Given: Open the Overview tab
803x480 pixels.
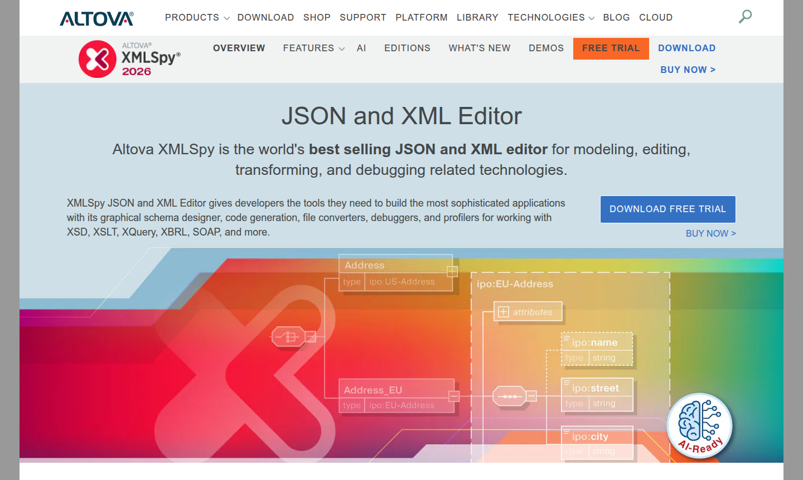Looking at the screenshot, I should coord(239,48).
